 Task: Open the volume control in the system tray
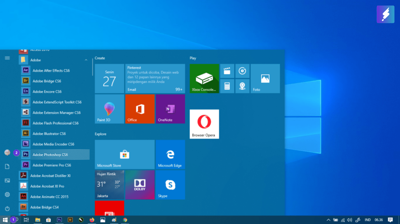(x=349, y=220)
